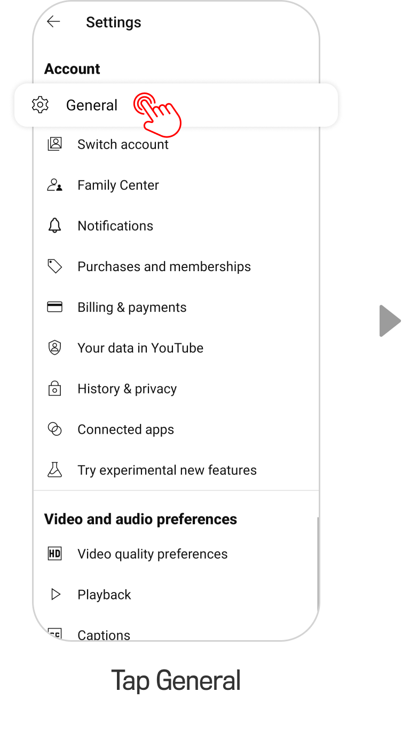Click the HD video quality icon
Viewport: 410px width, 738px height.
coord(55,553)
